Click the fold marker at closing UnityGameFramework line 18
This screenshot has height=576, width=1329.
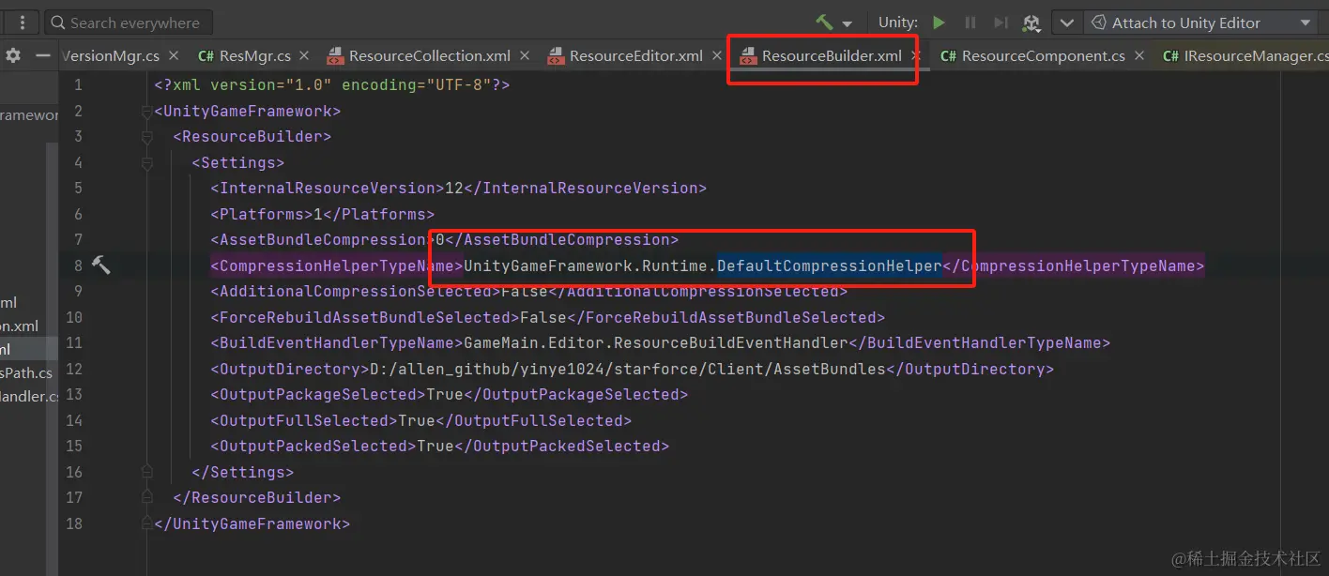[146, 523]
